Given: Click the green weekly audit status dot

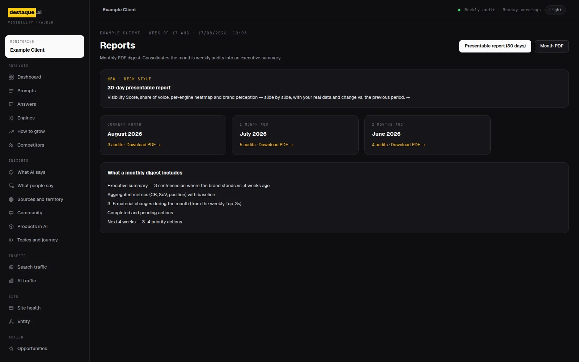Looking at the screenshot, I should point(459,10).
